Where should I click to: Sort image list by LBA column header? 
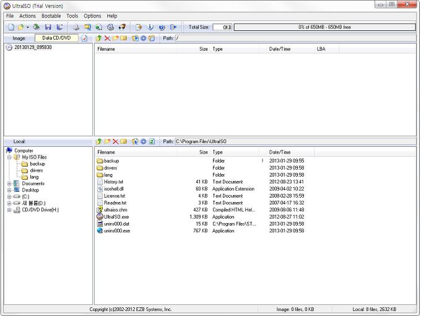pos(326,49)
